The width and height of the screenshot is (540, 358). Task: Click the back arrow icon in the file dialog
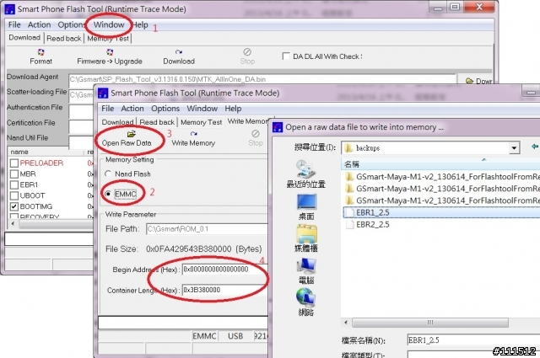[535, 147]
